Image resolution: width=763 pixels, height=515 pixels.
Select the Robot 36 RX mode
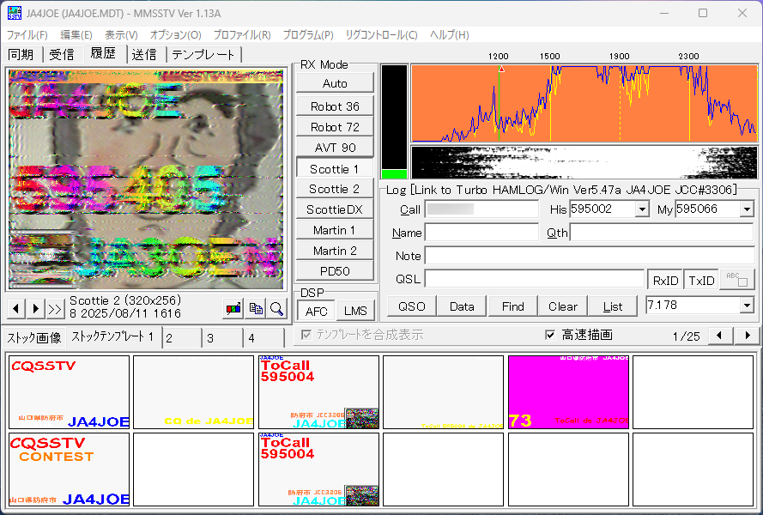pos(335,106)
